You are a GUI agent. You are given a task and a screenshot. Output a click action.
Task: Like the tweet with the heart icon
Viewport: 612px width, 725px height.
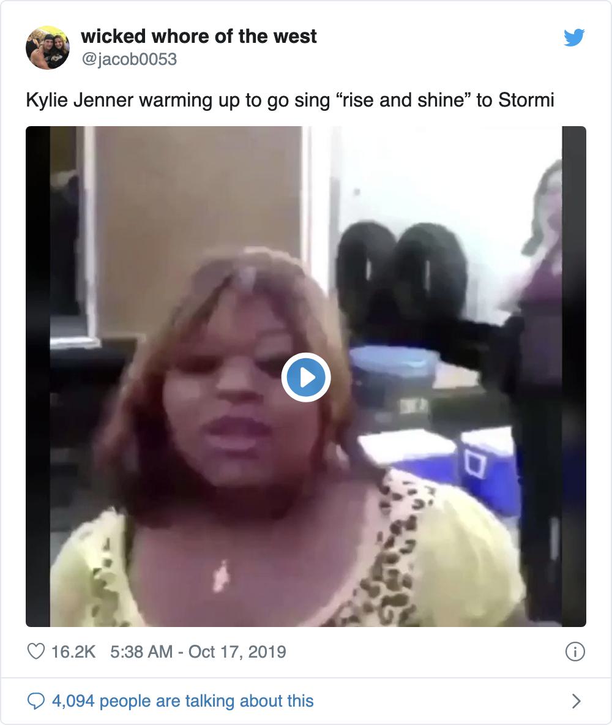tap(37, 651)
